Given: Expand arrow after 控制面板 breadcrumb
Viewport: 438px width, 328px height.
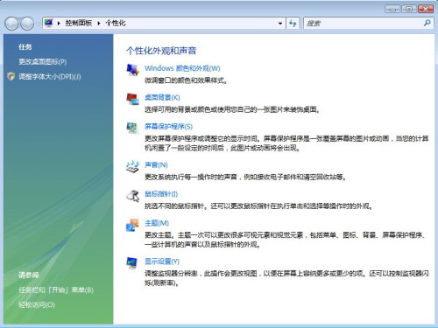Looking at the screenshot, I should pos(99,23).
